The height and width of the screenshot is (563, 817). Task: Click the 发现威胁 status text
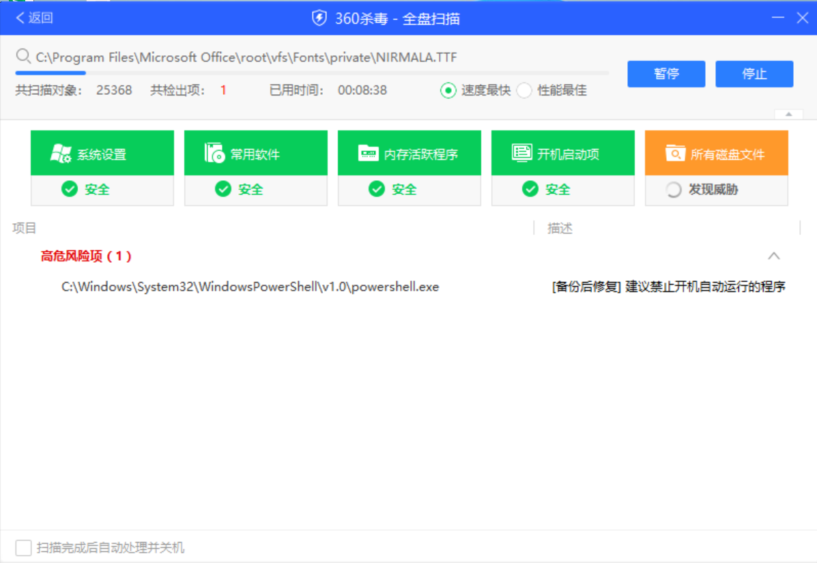pyautogui.click(x=713, y=189)
